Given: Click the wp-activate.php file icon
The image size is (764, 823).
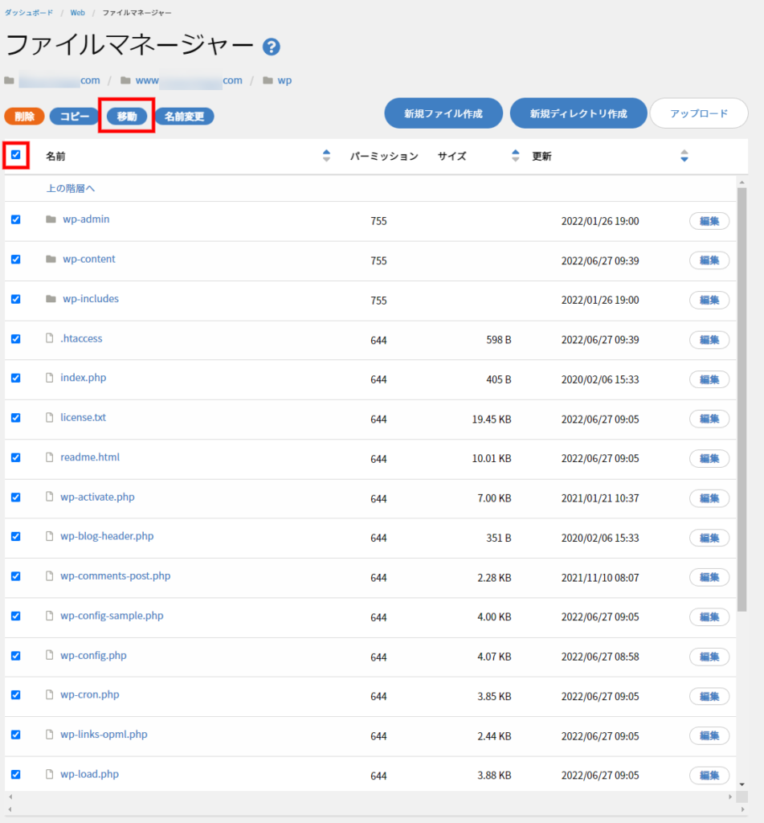Looking at the screenshot, I should click(x=49, y=497).
